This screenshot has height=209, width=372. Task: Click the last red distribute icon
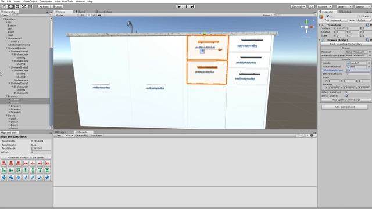coord(48,163)
